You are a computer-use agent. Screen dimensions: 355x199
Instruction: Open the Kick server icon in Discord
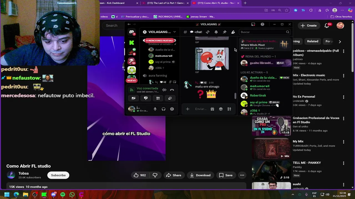coord(131,43)
